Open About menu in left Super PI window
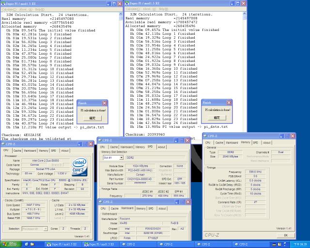310x248 pixels. (26, 10)
